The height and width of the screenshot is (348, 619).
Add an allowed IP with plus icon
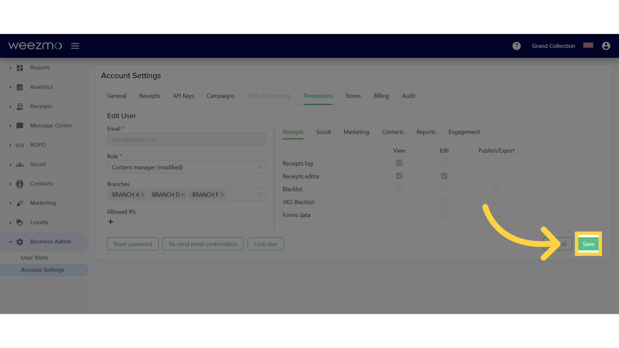pos(111,222)
